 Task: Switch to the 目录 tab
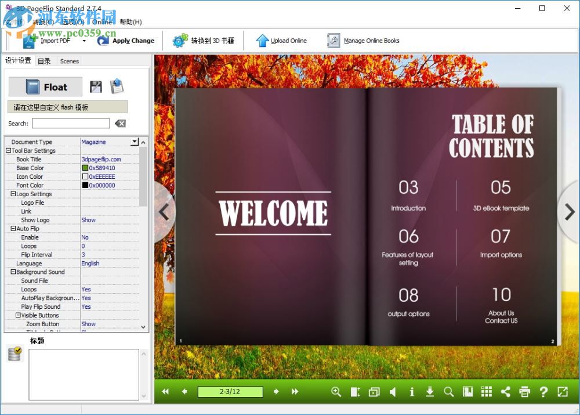click(x=45, y=61)
